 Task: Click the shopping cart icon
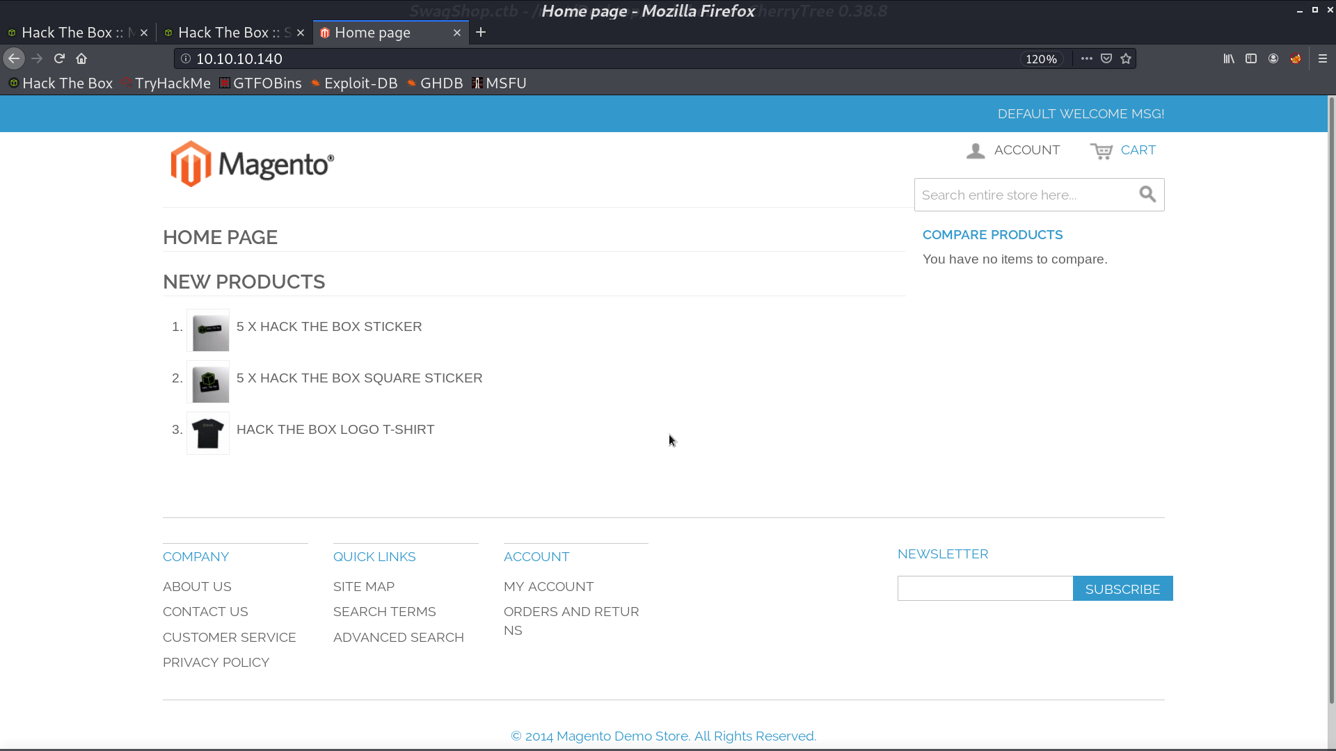1102,151
